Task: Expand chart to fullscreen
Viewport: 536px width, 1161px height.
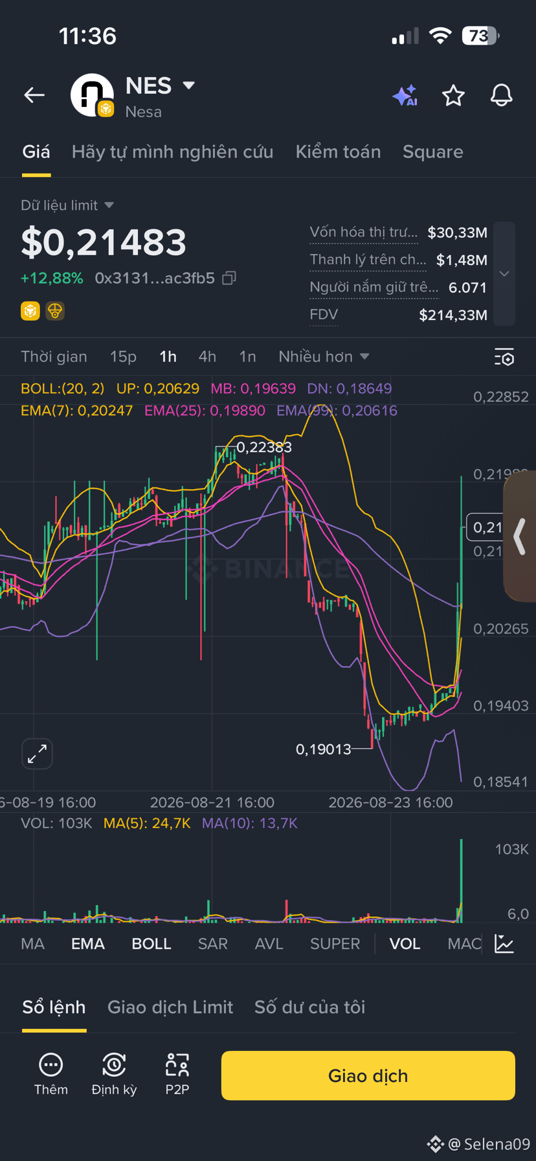Action: [37, 753]
